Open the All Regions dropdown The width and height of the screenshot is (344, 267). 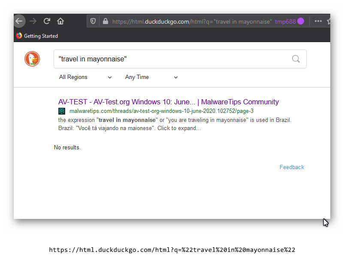[85, 77]
